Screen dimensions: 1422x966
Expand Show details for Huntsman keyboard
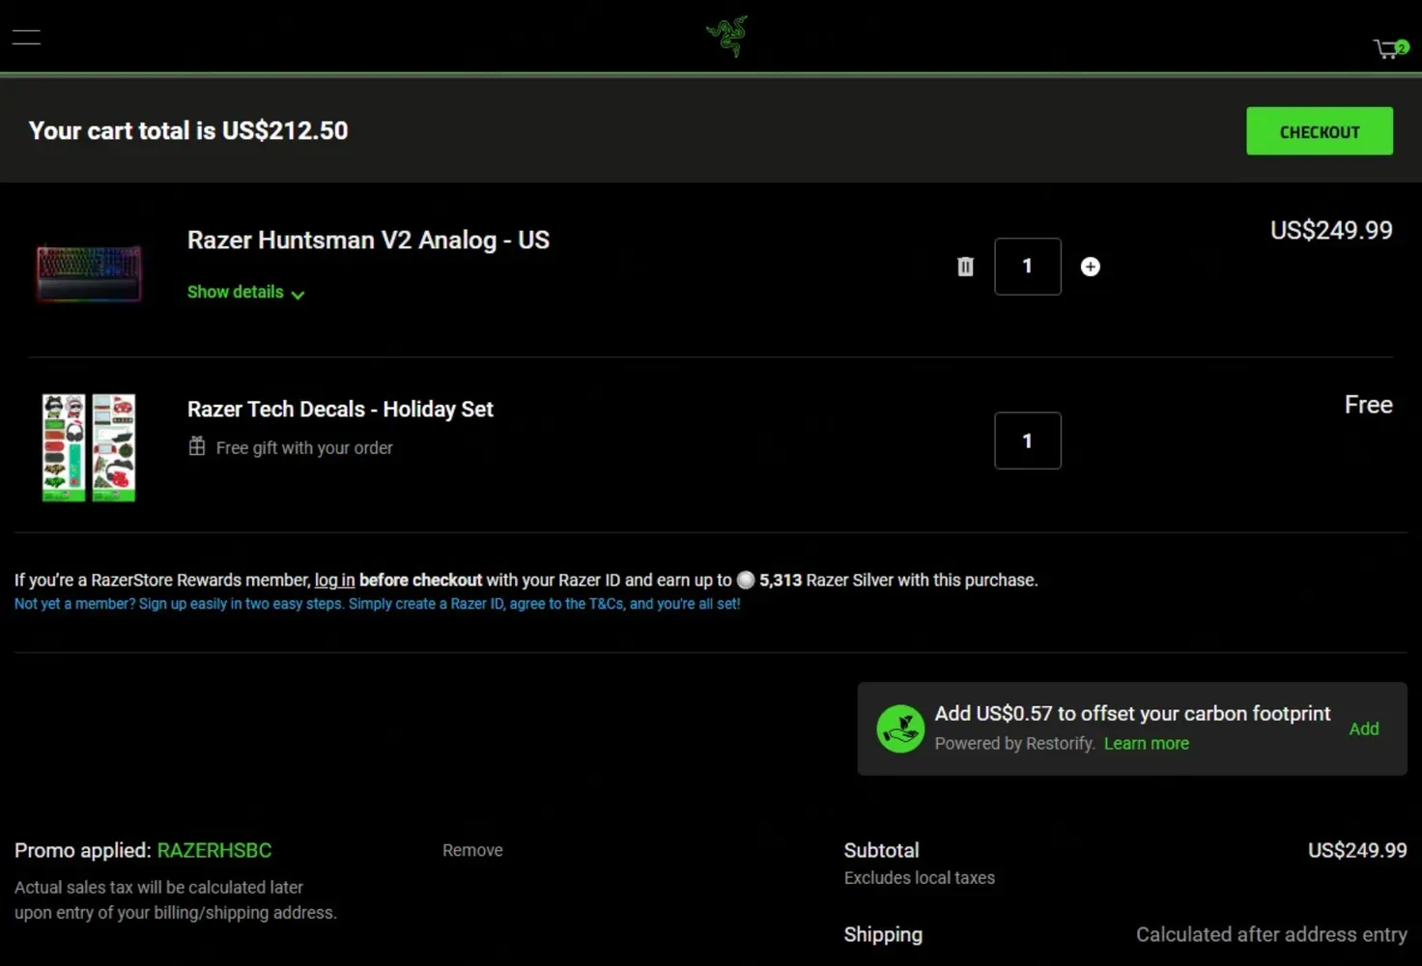[245, 293]
